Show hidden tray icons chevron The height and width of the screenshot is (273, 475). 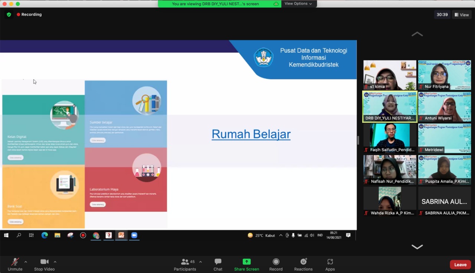pyautogui.click(x=281, y=236)
